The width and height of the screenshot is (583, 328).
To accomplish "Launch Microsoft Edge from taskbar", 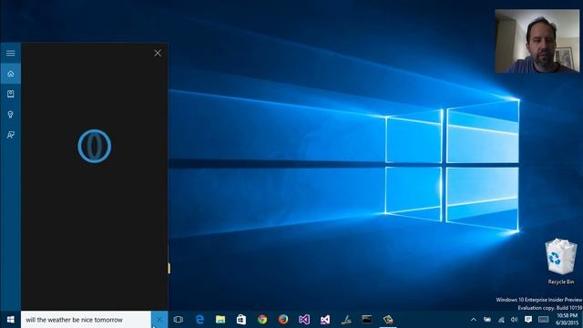I will tap(199, 320).
